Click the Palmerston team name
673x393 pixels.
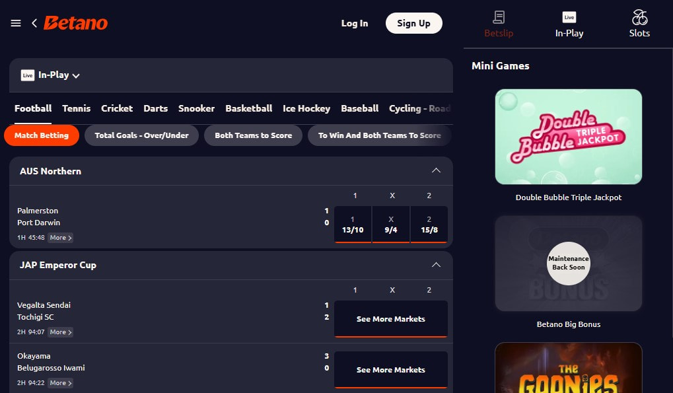click(x=38, y=211)
